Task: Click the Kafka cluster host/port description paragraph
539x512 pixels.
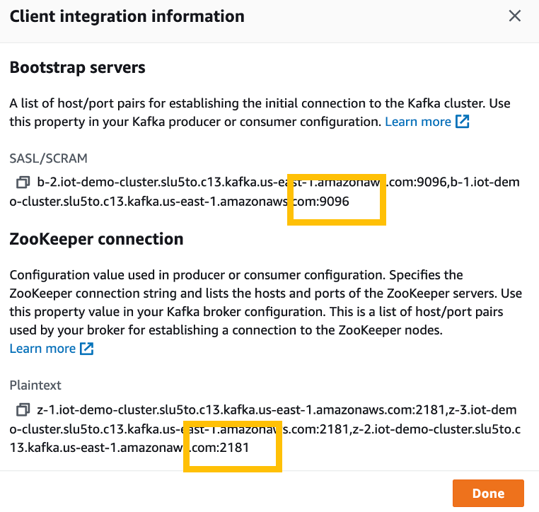Action: click(260, 112)
